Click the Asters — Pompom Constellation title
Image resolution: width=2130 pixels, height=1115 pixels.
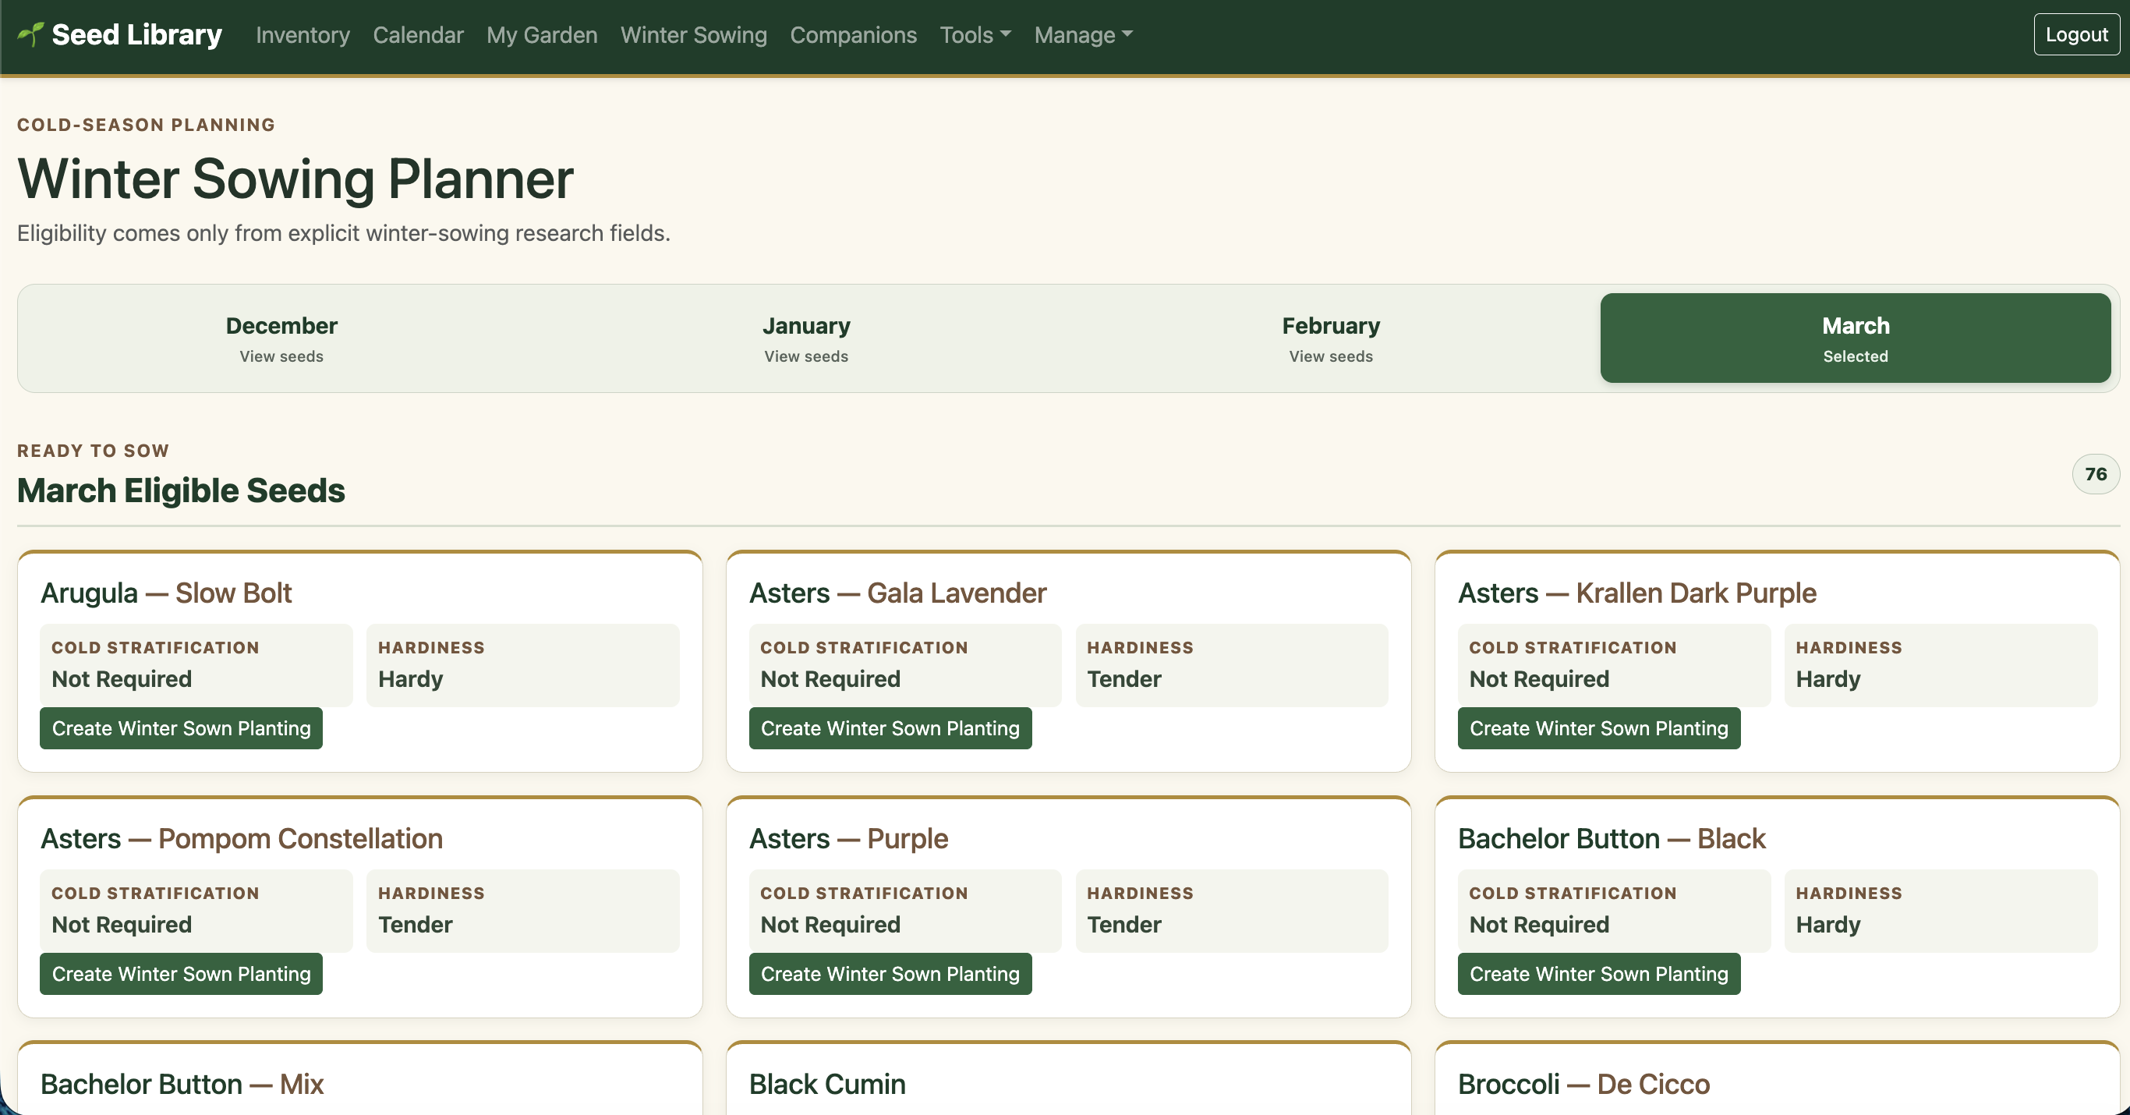tap(242, 840)
